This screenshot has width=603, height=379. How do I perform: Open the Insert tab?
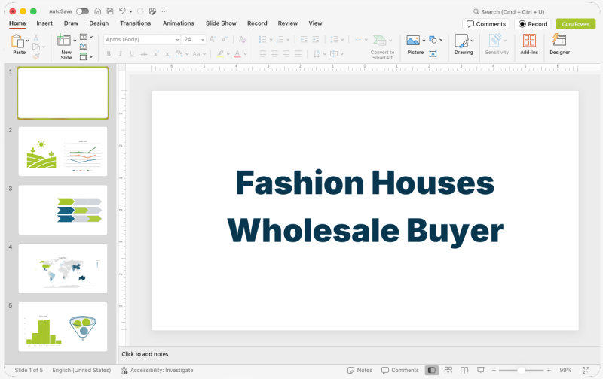tap(44, 23)
